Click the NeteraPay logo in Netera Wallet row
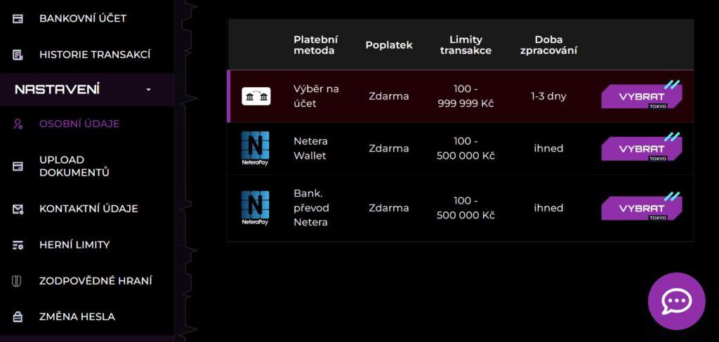719x342 pixels. [256, 149]
